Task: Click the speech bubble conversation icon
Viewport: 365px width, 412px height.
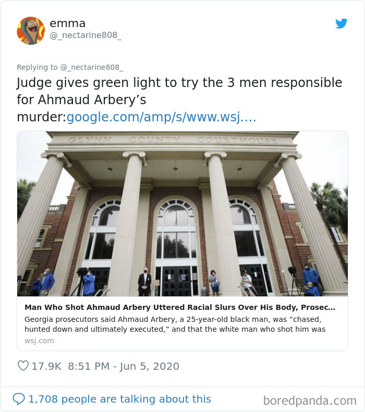Action: tap(18, 399)
